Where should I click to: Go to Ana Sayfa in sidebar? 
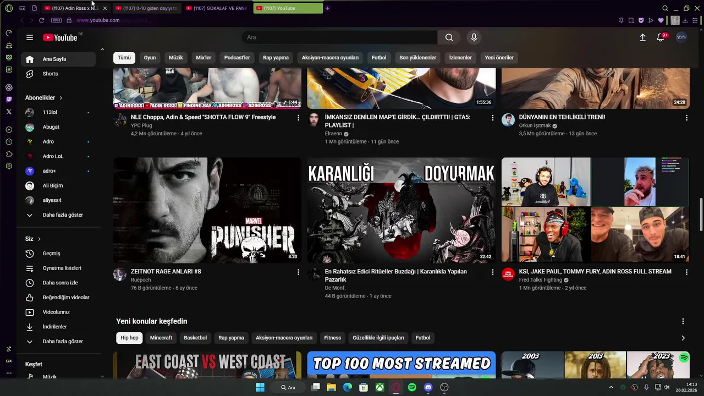[58, 59]
